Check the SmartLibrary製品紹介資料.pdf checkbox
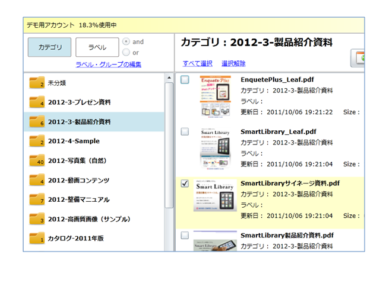 point(185,236)
